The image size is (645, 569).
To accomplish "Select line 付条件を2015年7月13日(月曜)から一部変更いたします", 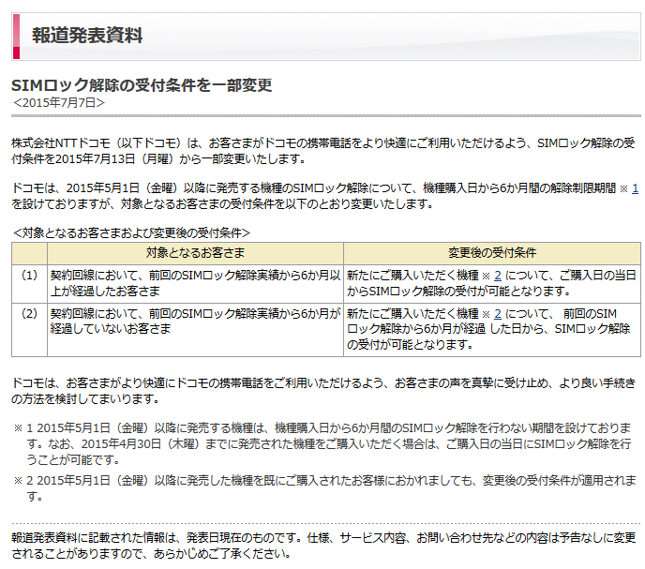I will [158, 159].
